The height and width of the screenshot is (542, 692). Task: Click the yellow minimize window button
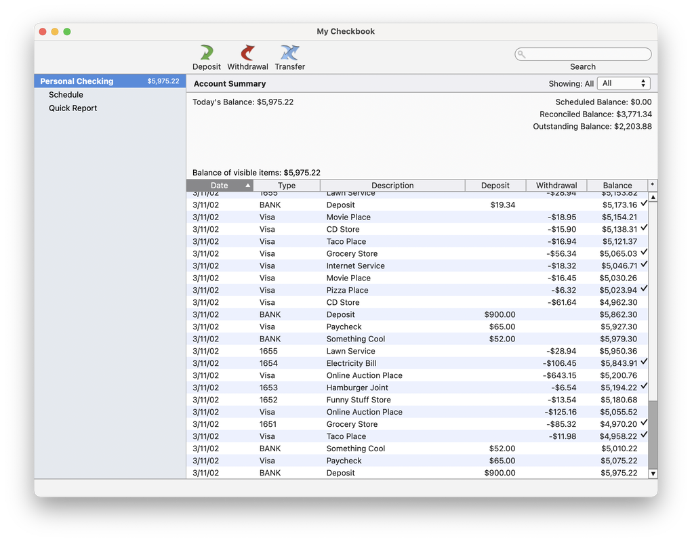coord(55,32)
